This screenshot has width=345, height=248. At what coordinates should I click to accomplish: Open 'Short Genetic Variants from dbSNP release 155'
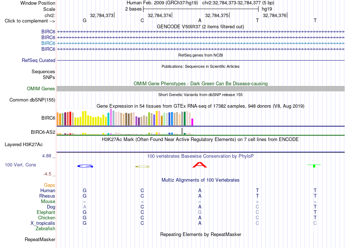pyautogui.click(x=200, y=95)
